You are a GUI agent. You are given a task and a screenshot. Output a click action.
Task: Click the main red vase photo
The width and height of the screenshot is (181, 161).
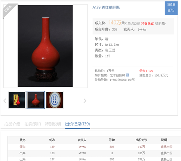pyautogui.click(x=45, y=46)
